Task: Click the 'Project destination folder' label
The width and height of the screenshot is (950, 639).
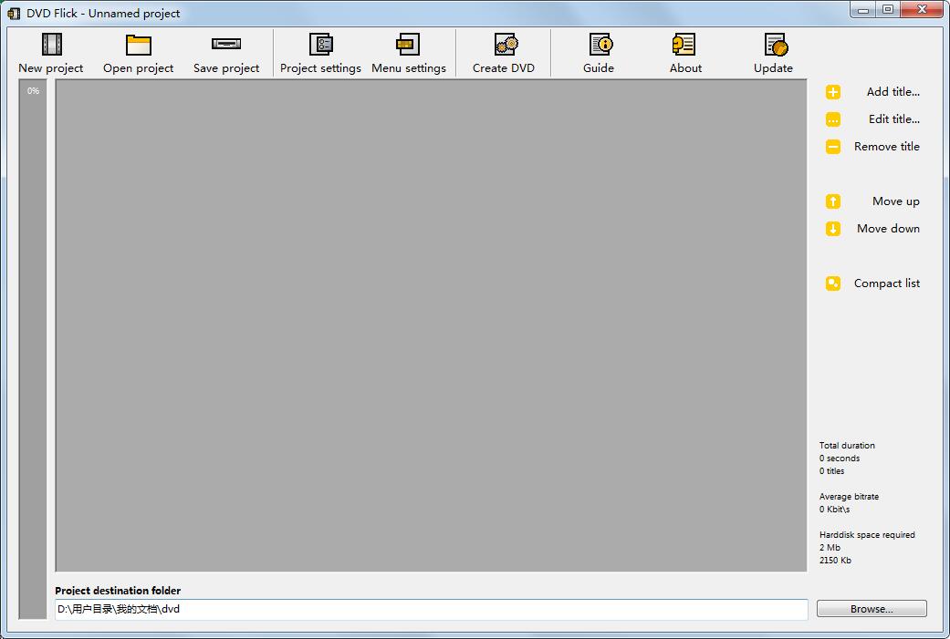Action: [x=118, y=591]
